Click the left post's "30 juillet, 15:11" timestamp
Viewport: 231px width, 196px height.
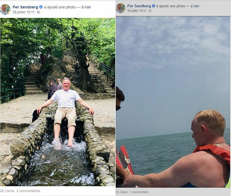24,12
